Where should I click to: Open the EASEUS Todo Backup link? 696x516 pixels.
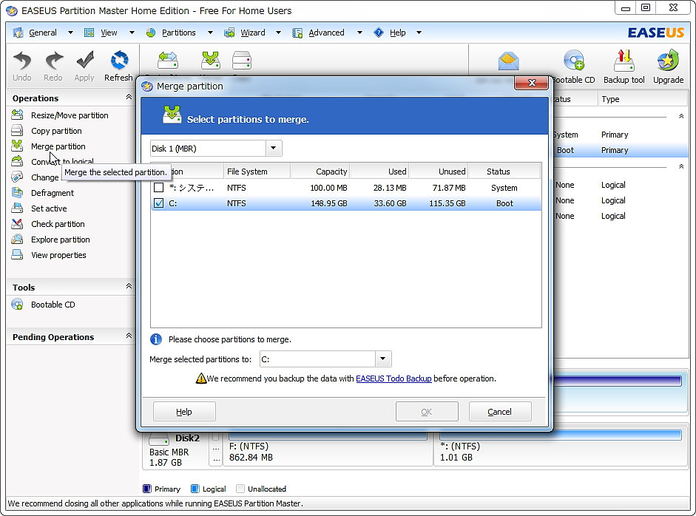[x=393, y=378]
